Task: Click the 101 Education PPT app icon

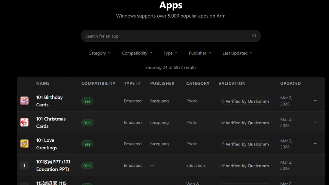Action: point(24,165)
